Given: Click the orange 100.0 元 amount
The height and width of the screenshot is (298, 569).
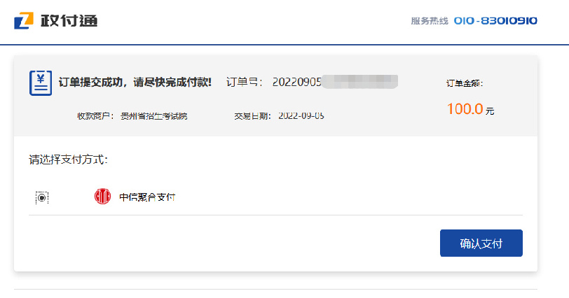Looking at the screenshot, I should [470, 109].
